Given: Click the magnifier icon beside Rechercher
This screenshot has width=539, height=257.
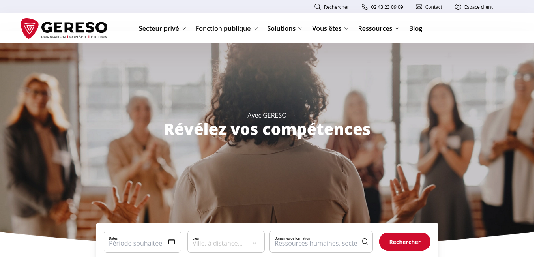Looking at the screenshot, I should [318, 7].
